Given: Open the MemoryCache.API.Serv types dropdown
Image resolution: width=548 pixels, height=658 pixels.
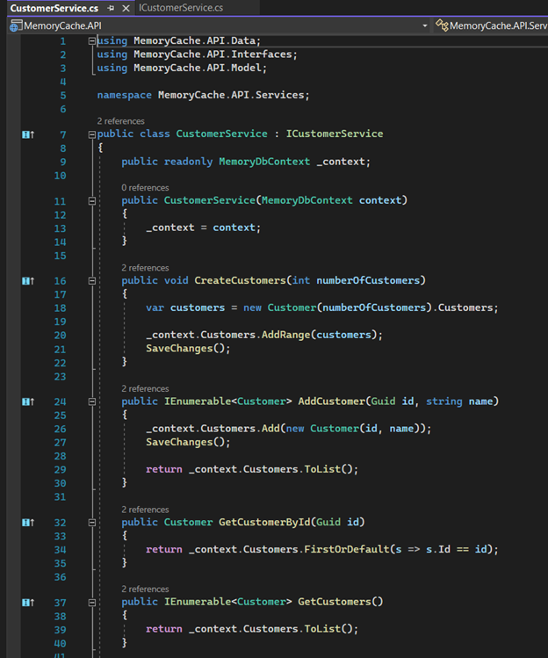Looking at the screenshot, I should 492,25.
